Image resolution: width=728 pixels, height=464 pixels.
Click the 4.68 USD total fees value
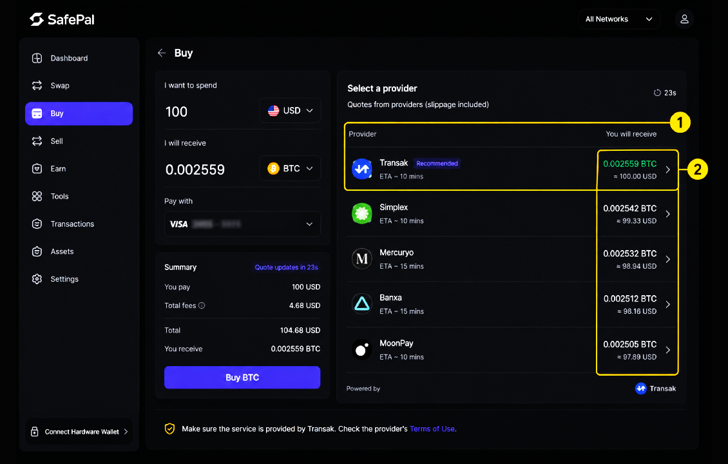point(305,305)
